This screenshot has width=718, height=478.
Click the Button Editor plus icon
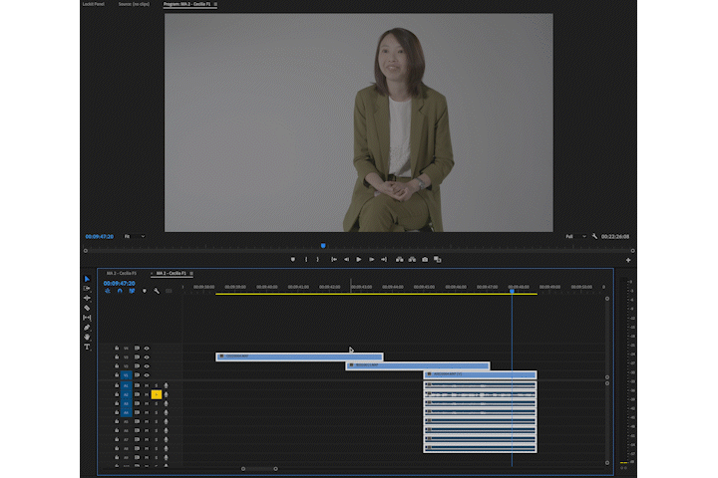pos(628,259)
